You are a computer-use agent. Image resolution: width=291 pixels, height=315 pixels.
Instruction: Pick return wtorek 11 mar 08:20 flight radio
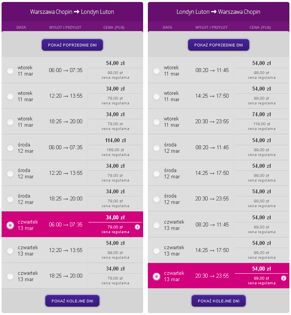157,71
